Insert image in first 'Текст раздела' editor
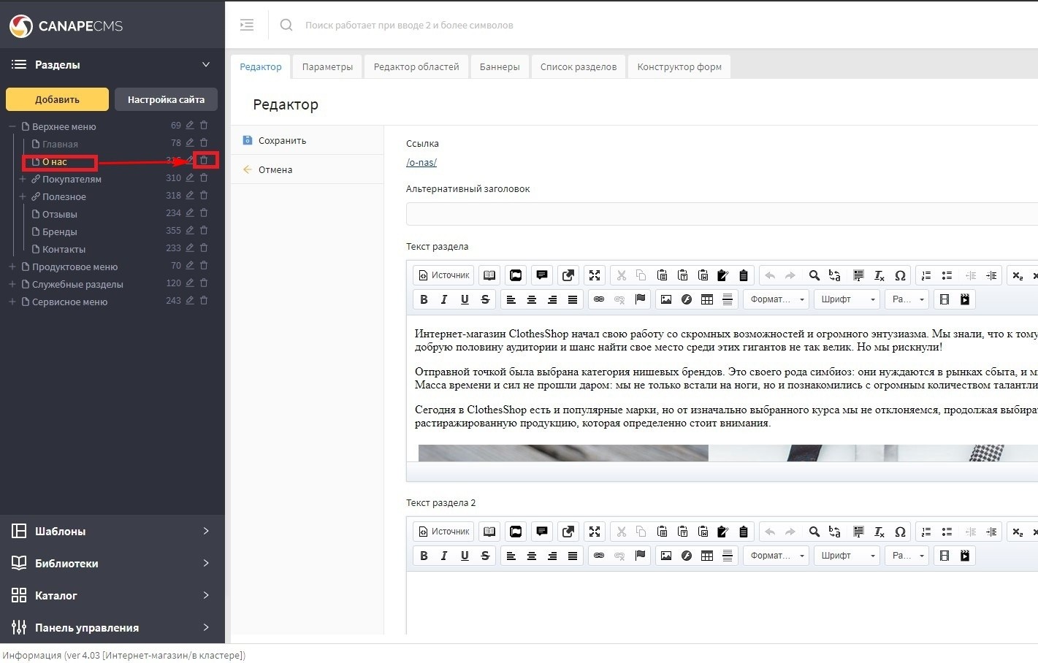This screenshot has width=1038, height=663. pyautogui.click(x=665, y=299)
